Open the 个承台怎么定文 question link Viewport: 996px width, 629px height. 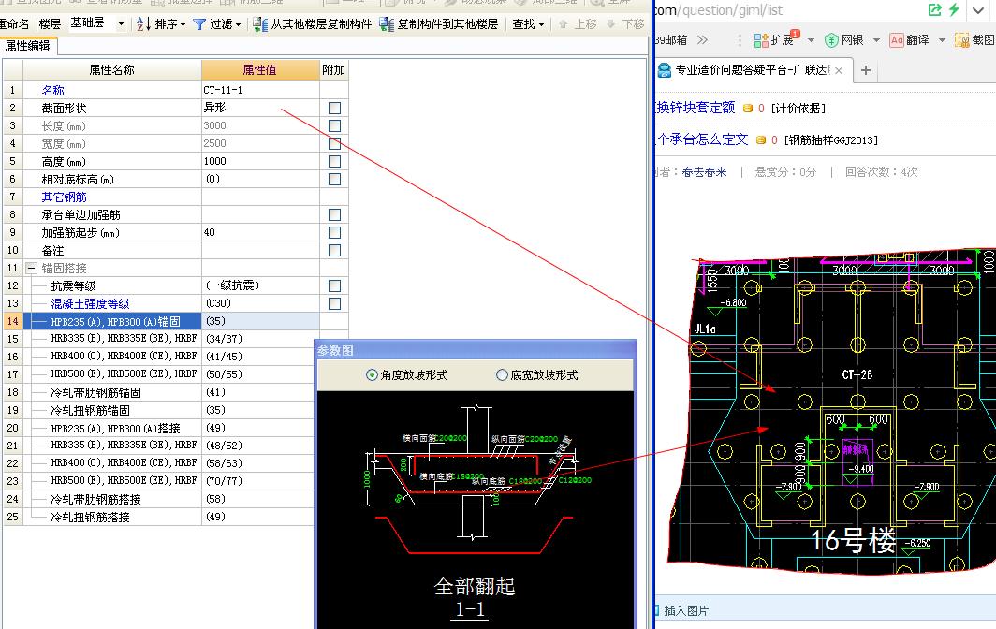click(701, 139)
